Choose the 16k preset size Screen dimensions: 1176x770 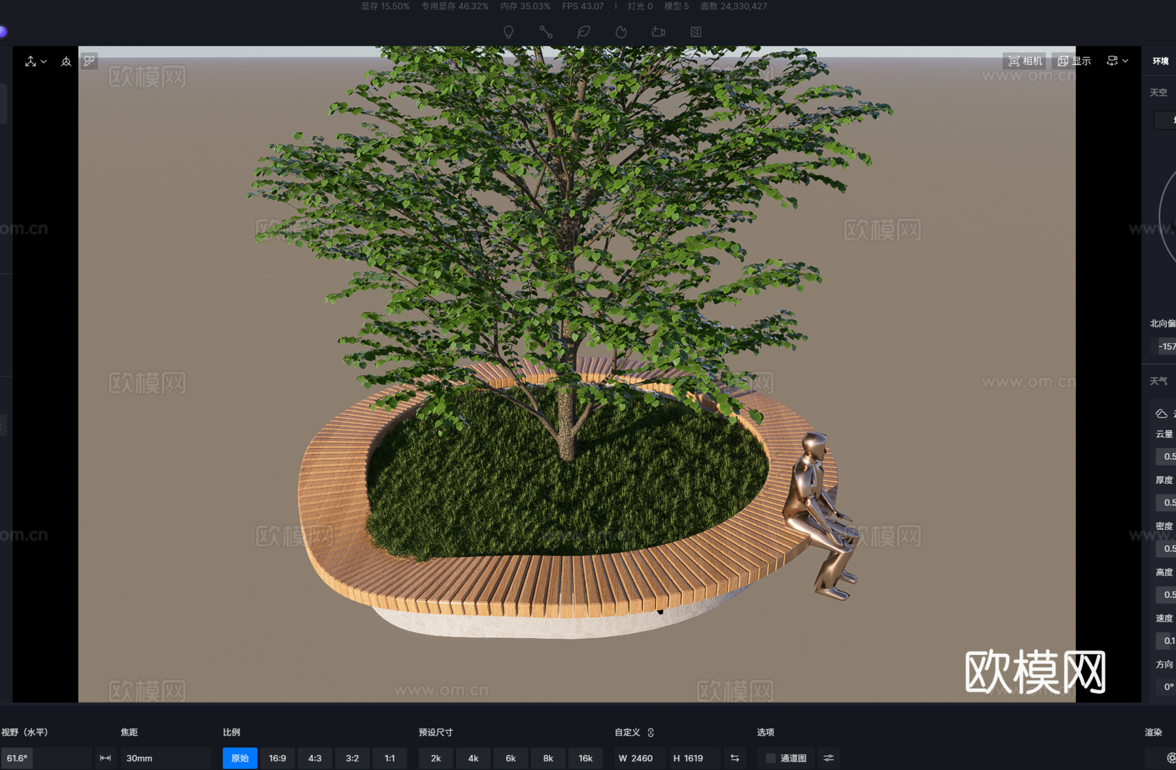586,758
